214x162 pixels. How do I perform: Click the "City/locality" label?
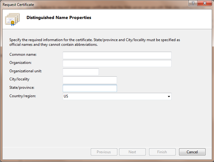pos(19,79)
